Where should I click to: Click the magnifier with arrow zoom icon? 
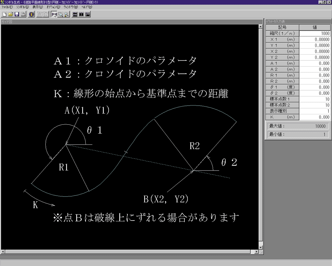click(x=66, y=14)
